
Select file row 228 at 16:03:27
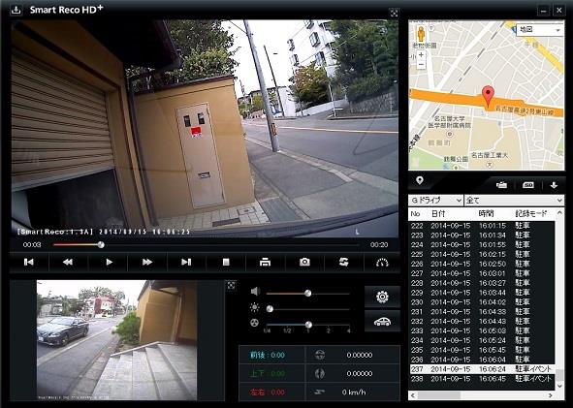coord(482,283)
